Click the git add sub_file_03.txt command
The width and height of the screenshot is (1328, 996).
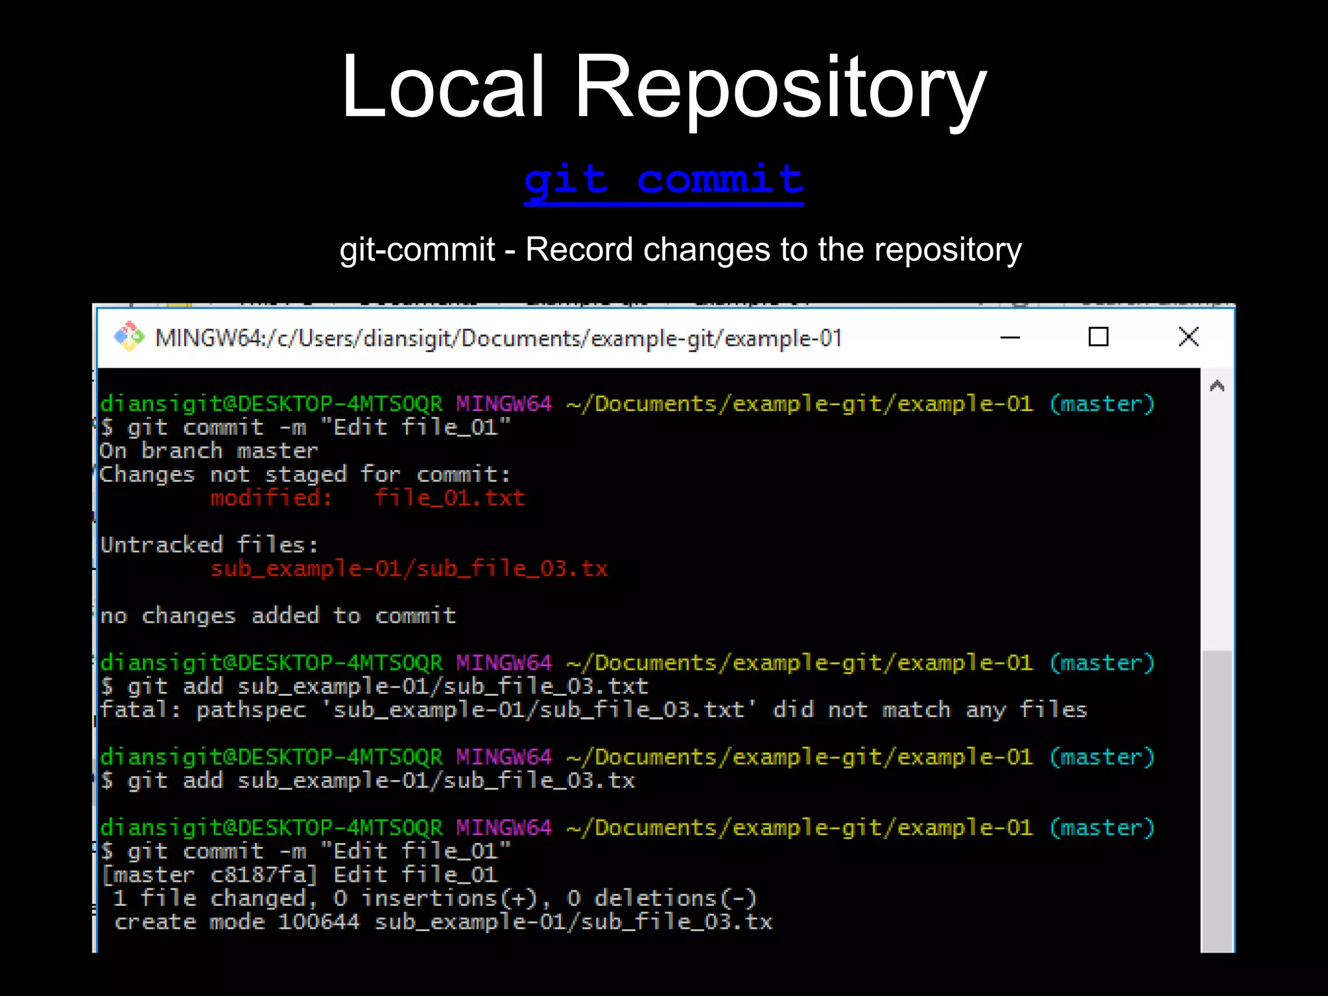(374, 686)
